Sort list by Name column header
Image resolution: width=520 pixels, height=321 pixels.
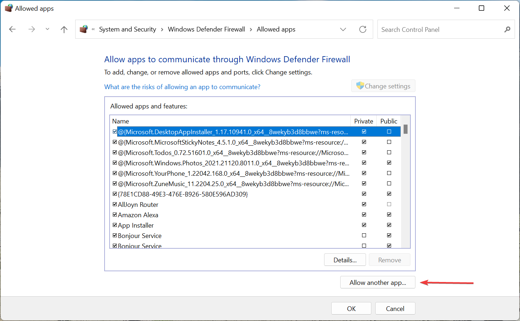230,121
